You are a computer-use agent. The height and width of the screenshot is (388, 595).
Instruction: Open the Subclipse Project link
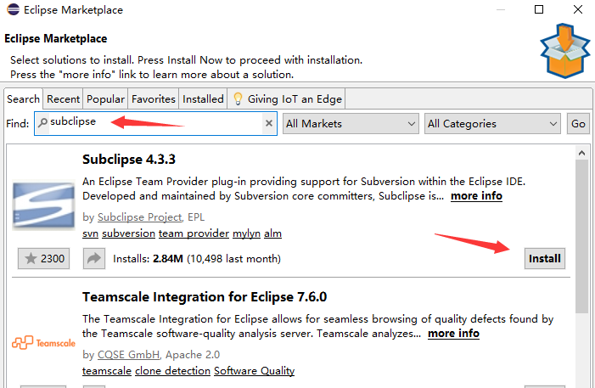139,216
